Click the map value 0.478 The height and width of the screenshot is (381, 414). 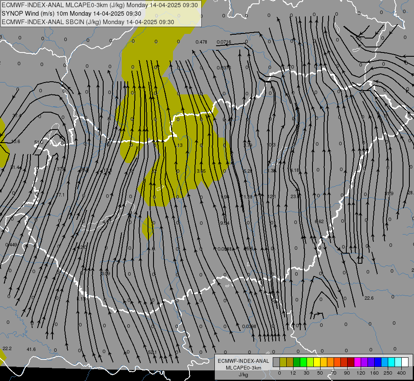201,42
